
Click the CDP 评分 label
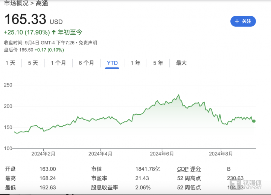(189, 169)
